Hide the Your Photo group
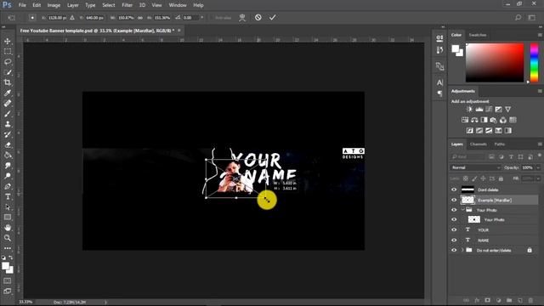This screenshot has width=544, height=306. point(454,210)
